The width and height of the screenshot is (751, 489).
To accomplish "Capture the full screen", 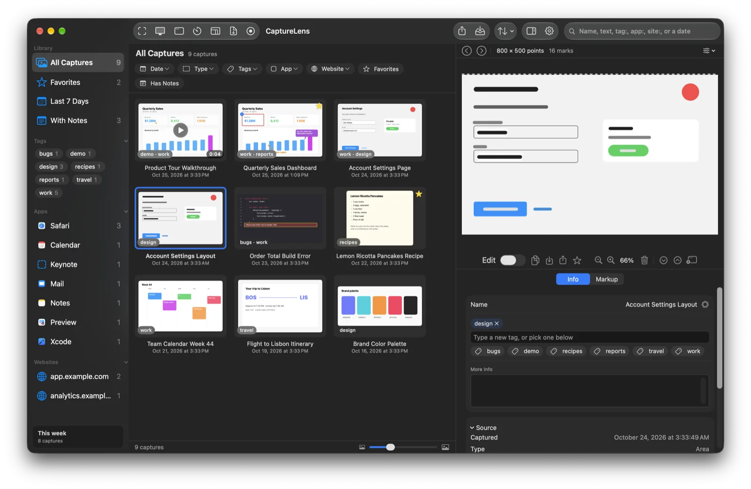I will coord(160,31).
